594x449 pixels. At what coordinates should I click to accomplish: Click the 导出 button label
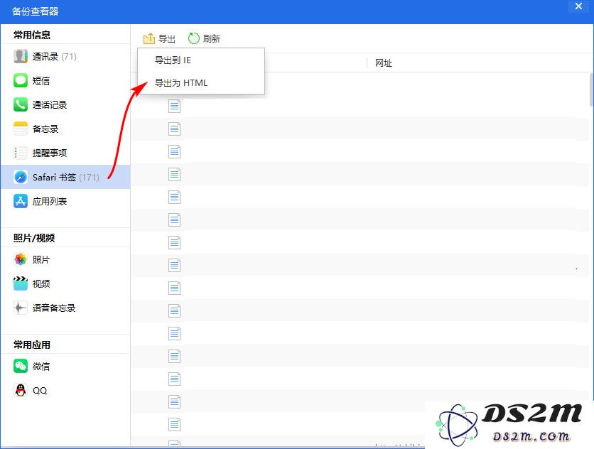click(x=167, y=38)
